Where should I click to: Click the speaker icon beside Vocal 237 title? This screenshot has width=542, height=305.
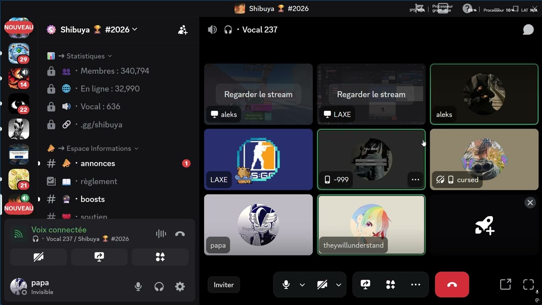212,30
